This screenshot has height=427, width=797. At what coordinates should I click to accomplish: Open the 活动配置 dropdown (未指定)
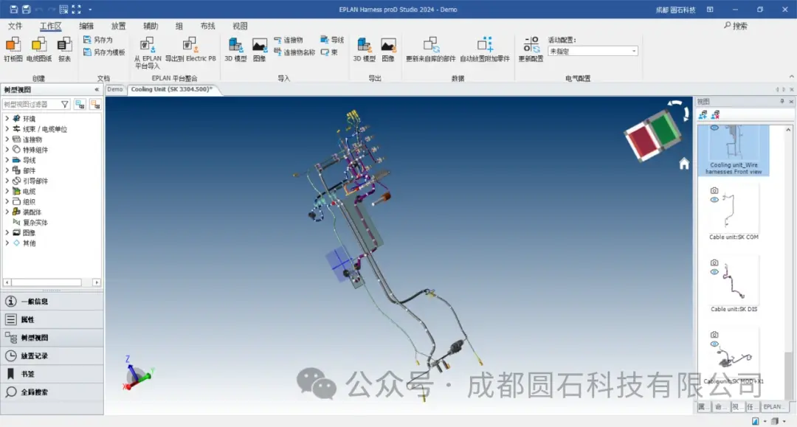coord(593,52)
